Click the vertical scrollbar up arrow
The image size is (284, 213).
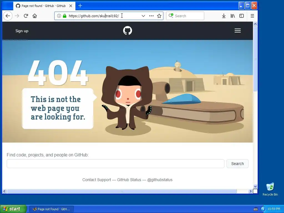pos(255,24)
